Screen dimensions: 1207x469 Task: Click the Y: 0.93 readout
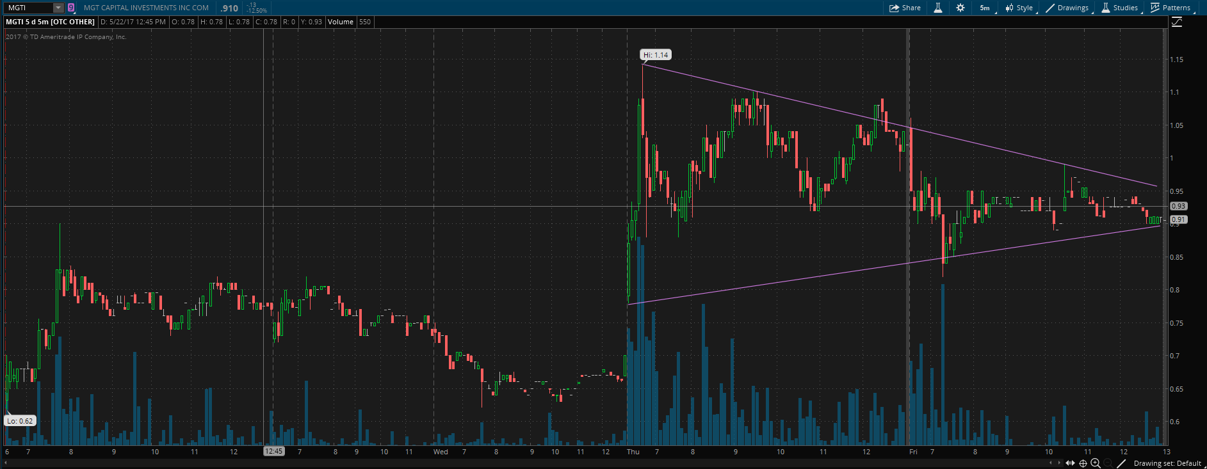click(311, 22)
